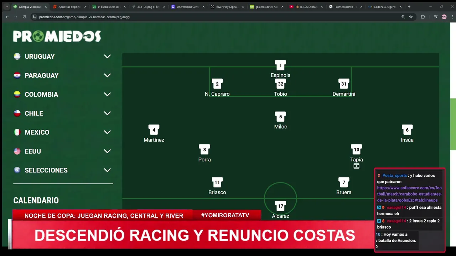Viewport: 456px width, 256px height.
Task: Click the Uruguay flag icon
Action: (x=17, y=57)
